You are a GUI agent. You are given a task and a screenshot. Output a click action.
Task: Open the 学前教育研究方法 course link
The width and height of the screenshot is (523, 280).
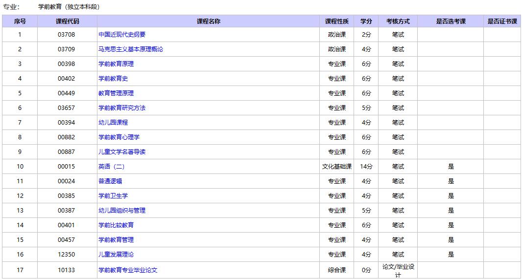(122, 108)
